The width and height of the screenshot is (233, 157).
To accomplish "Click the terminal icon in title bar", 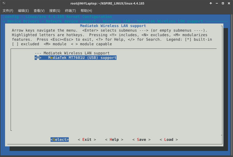I will 4,3.
